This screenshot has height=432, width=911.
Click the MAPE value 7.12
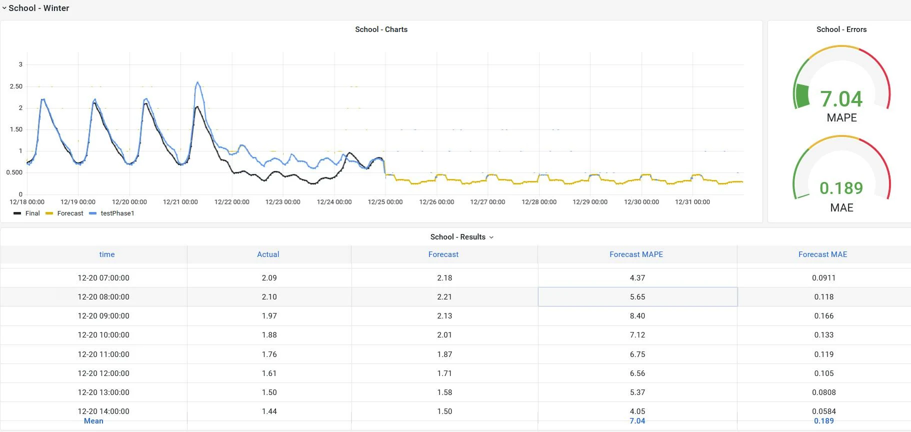coord(637,335)
